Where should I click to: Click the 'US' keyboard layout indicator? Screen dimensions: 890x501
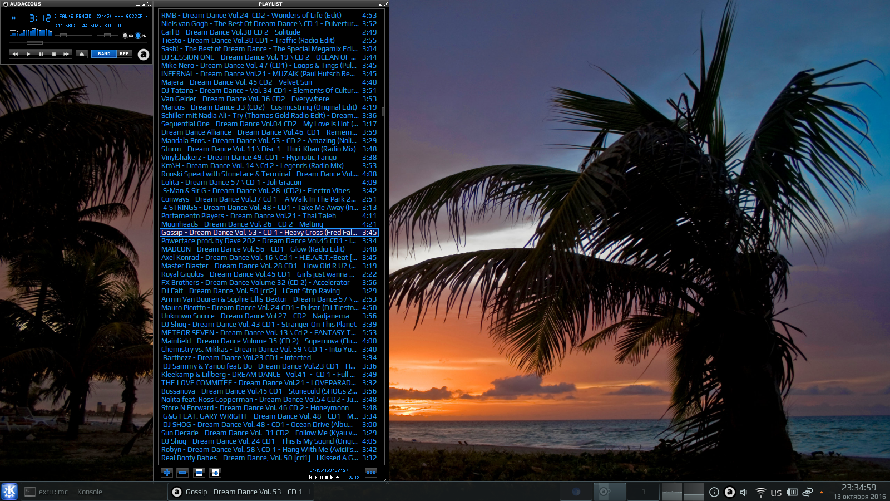776,493
